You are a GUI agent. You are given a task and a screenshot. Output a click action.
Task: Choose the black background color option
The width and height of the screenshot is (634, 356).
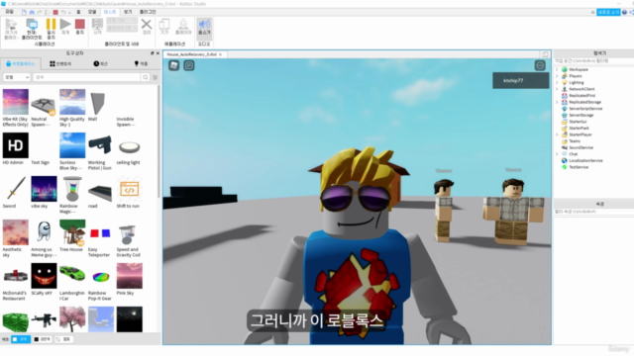pos(42,339)
